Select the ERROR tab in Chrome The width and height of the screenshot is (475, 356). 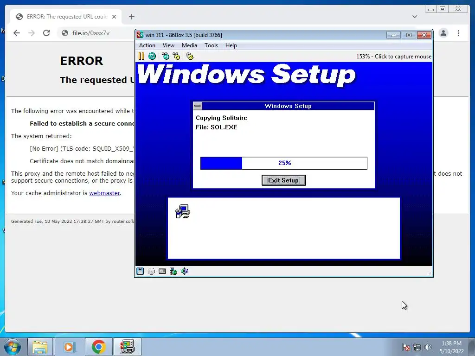pyautogui.click(x=66, y=17)
